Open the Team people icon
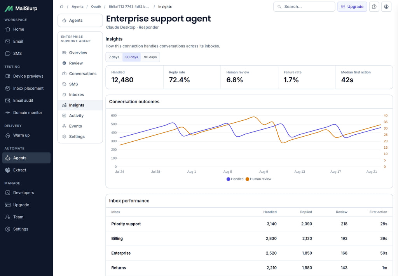Image resolution: width=398 pixels, height=276 pixels. tap(8, 217)
